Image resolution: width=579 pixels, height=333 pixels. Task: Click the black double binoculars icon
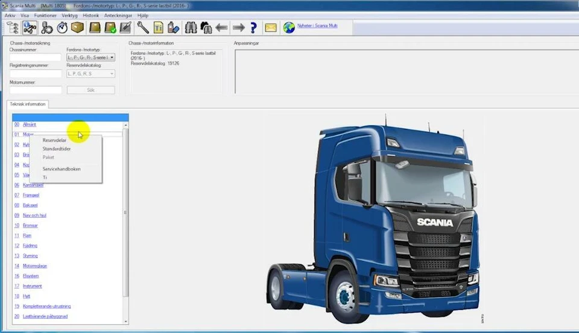[x=206, y=28]
